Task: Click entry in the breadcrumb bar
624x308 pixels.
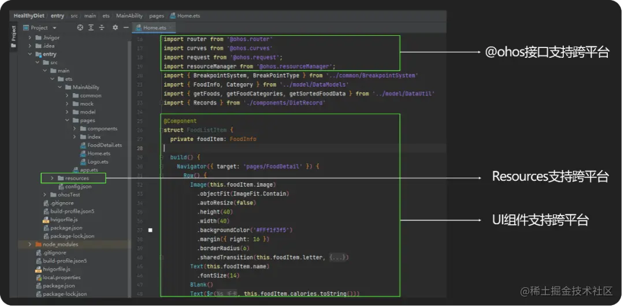Action: (57, 16)
